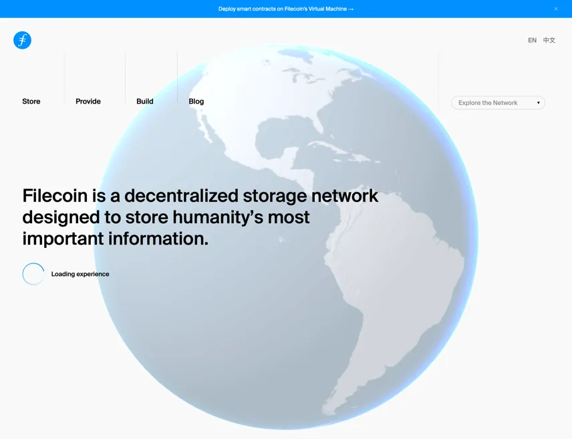Expand the Explore the Network dropdown
Viewport: 572px width, 439px height.
pos(498,103)
